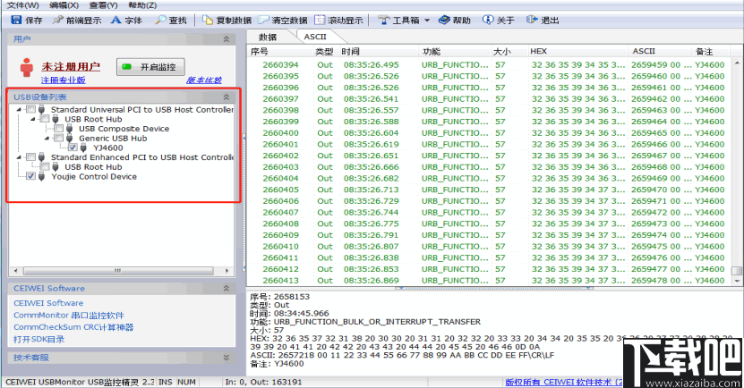Open the 编辑(X) menu
Screen dimensions: 744x388
pos(64,5)
